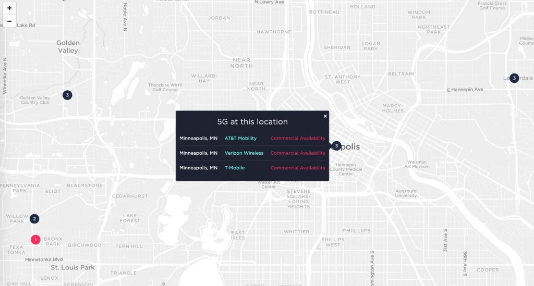The image size is (534, 286).
Task: Click the BELTRAMI neighborhood label
Action: click(x=401, y=74)
